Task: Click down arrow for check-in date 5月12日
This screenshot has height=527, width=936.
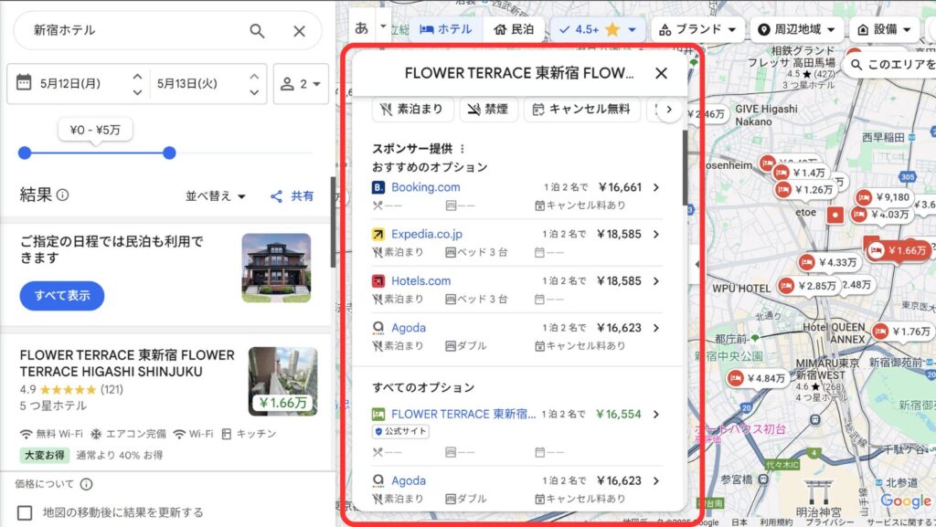Action: [137, 92]
